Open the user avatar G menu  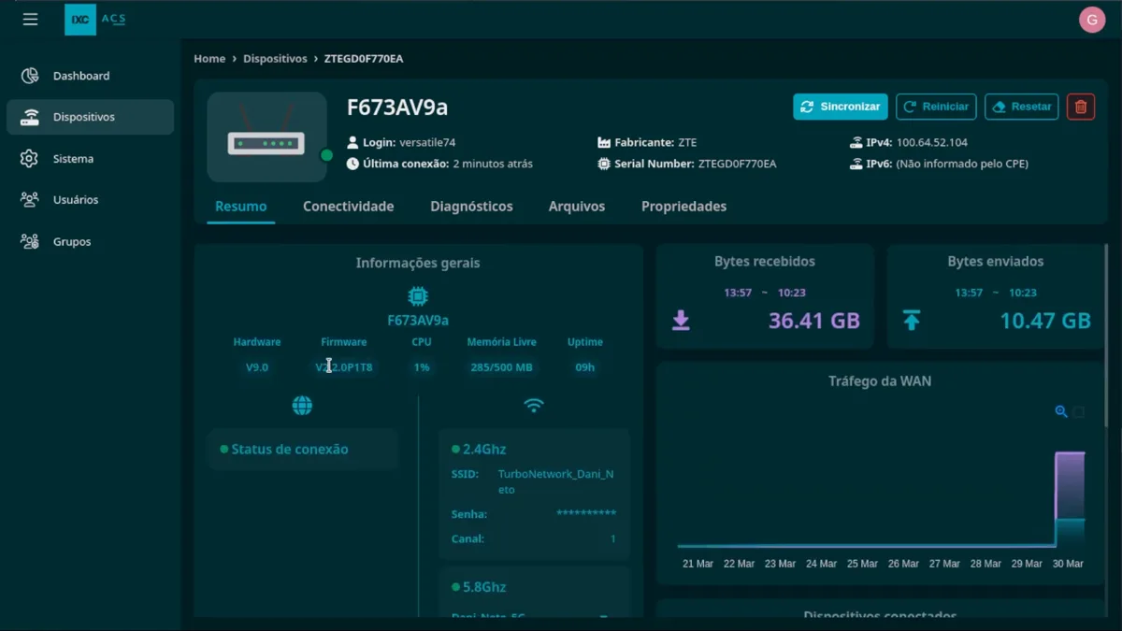(x=1092, y=19)
